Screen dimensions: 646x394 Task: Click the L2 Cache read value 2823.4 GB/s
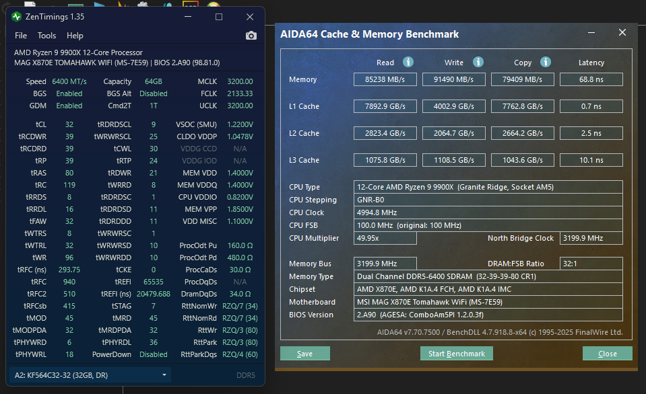click(x=385, y=133)
